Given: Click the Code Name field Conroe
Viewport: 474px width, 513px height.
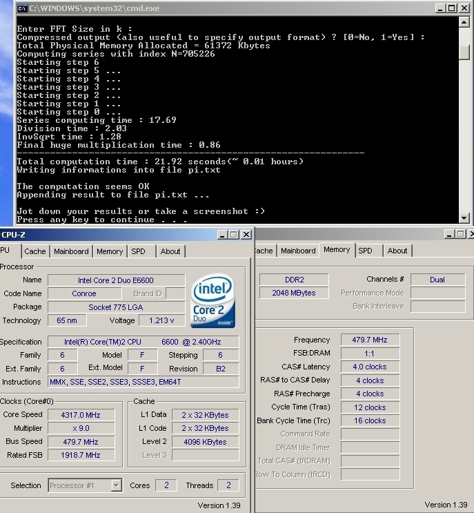Looking at the screenshot, I should tap(84, 293).
